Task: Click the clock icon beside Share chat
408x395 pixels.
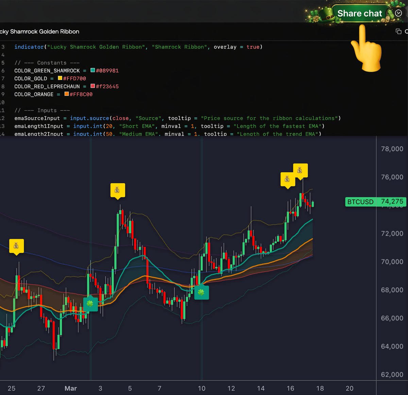Action: (x=398, y=13)
